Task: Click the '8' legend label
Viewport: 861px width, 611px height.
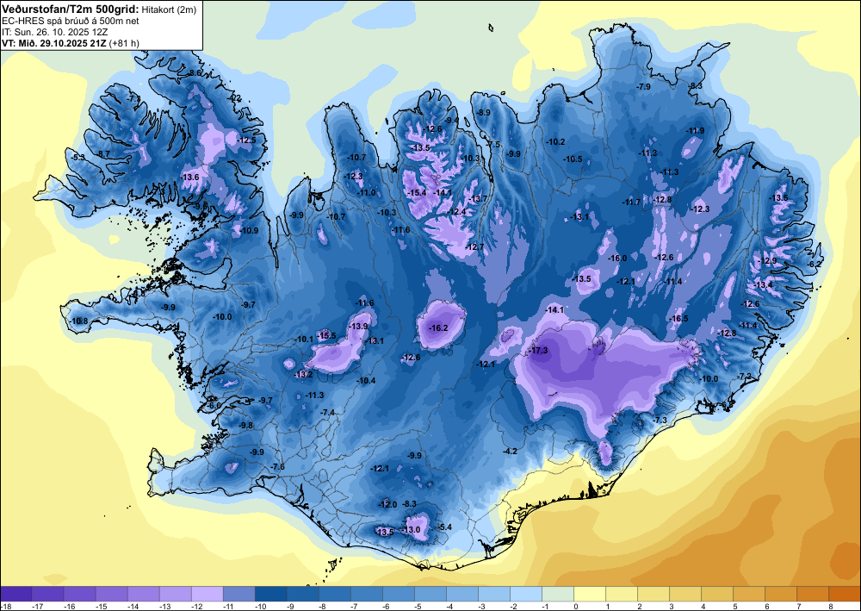Action: click(830, 606)
